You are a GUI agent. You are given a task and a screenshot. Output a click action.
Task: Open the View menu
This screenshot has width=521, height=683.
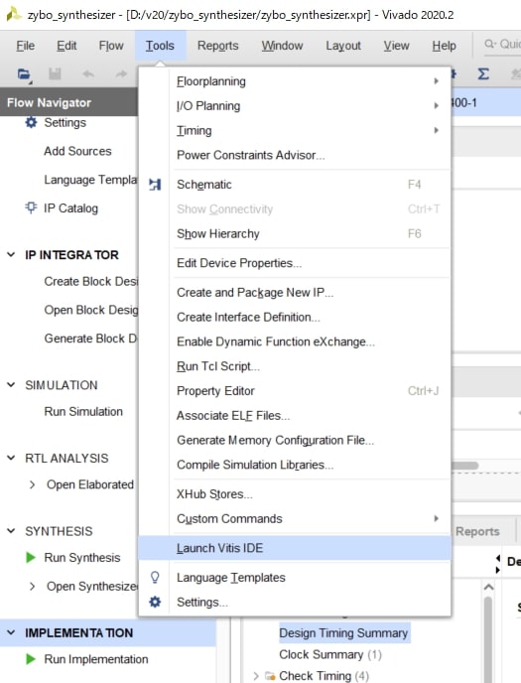click(396, 46)
